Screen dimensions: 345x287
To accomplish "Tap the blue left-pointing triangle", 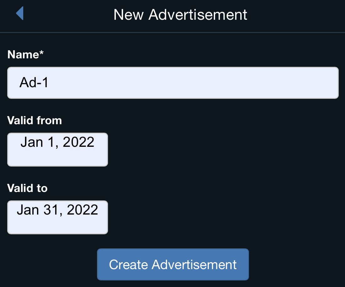I will pos(19,14).
